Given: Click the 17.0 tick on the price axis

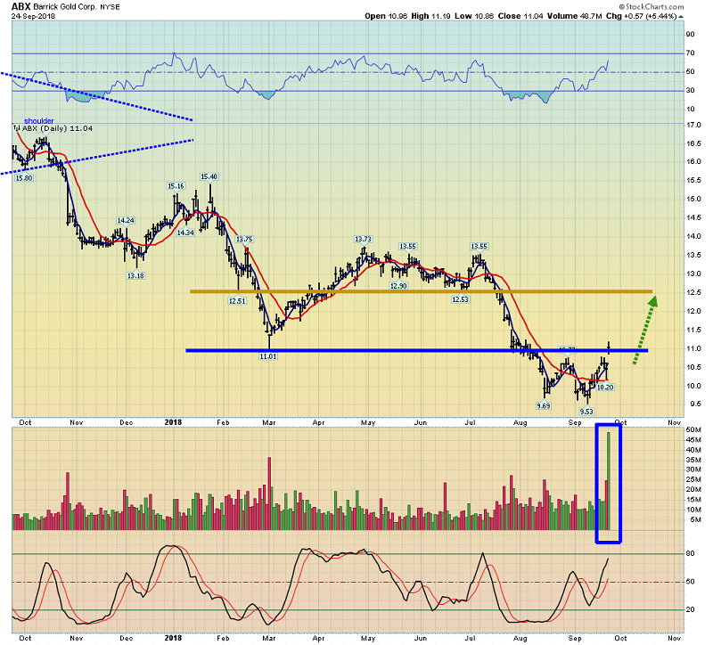Looking at the screenshot, I should [x=693, y=125].
